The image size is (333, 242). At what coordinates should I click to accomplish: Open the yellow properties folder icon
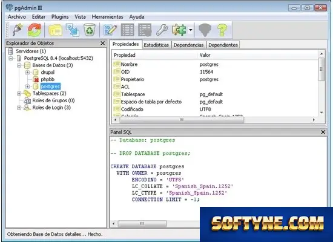[56, 30]
